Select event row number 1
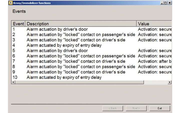Image resolution: width=180 pixels, height=113 pixels. point(57,29)
